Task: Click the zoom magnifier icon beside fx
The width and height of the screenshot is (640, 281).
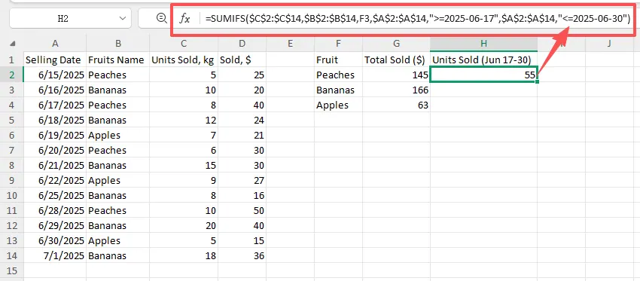Action: pyautogui.click(x=162, y=17)
